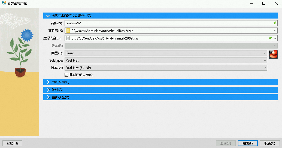
Task: Minimize the 新建虚拟电脑 window
Action: 251,4
